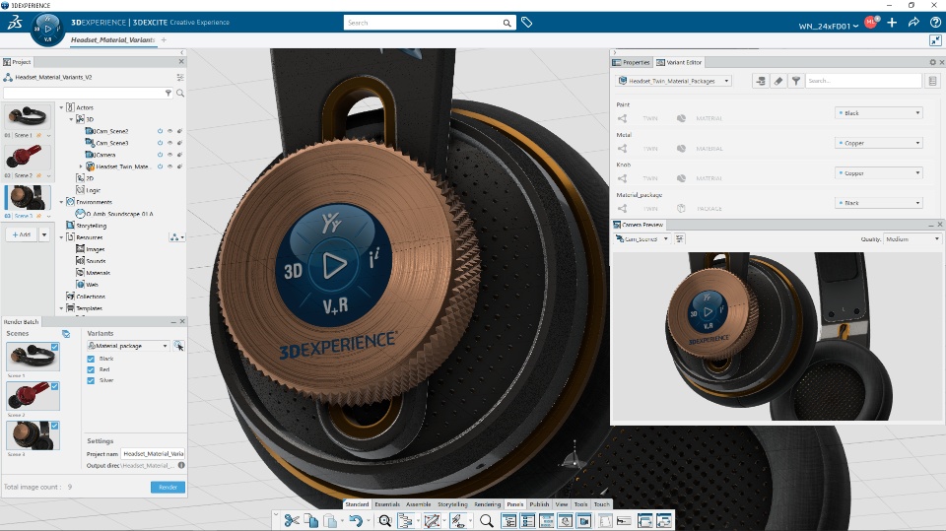The image size is (946, 531).
Task: Click the filter funnel in Project search field
Action: click(x=169, y=93)
